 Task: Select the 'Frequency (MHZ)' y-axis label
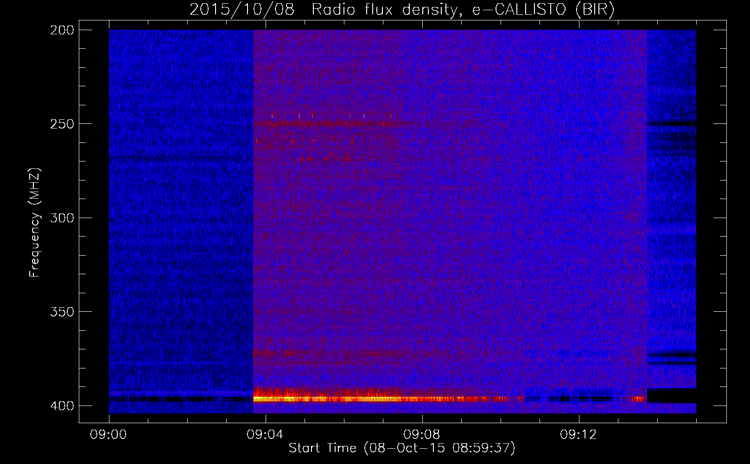click(x=35, y=222)
